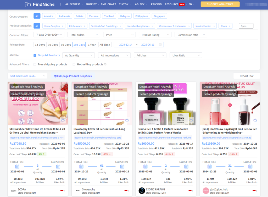Image resolution: width=268 pixels, height=197 pixels.
Task: Click the SCORA store logo
Action: tap(14, 191)
